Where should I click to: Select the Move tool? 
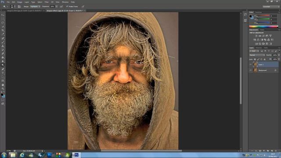[3, 15]
